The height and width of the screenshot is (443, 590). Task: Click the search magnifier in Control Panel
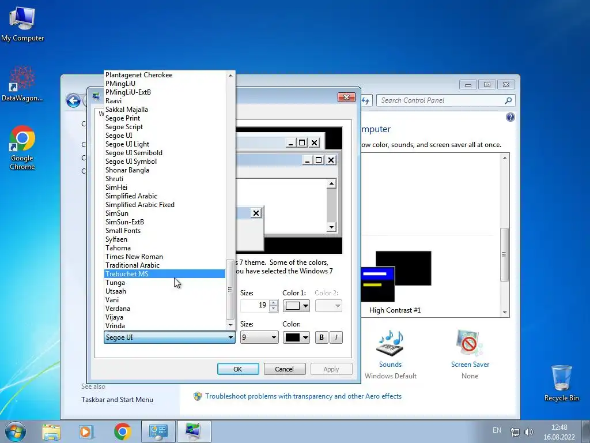tap(508, 100)
